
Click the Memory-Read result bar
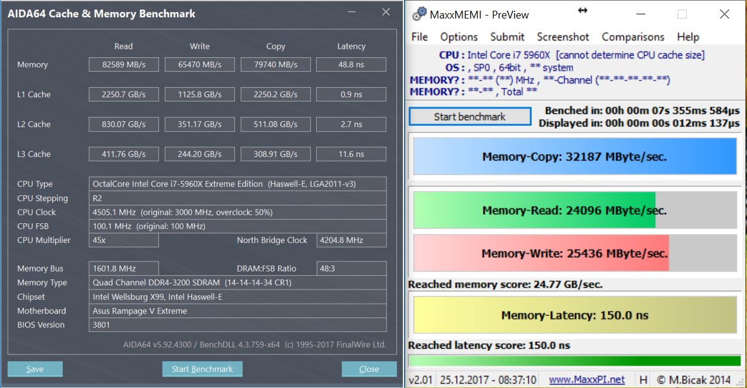pyautogui.click(x=574, y=210)
